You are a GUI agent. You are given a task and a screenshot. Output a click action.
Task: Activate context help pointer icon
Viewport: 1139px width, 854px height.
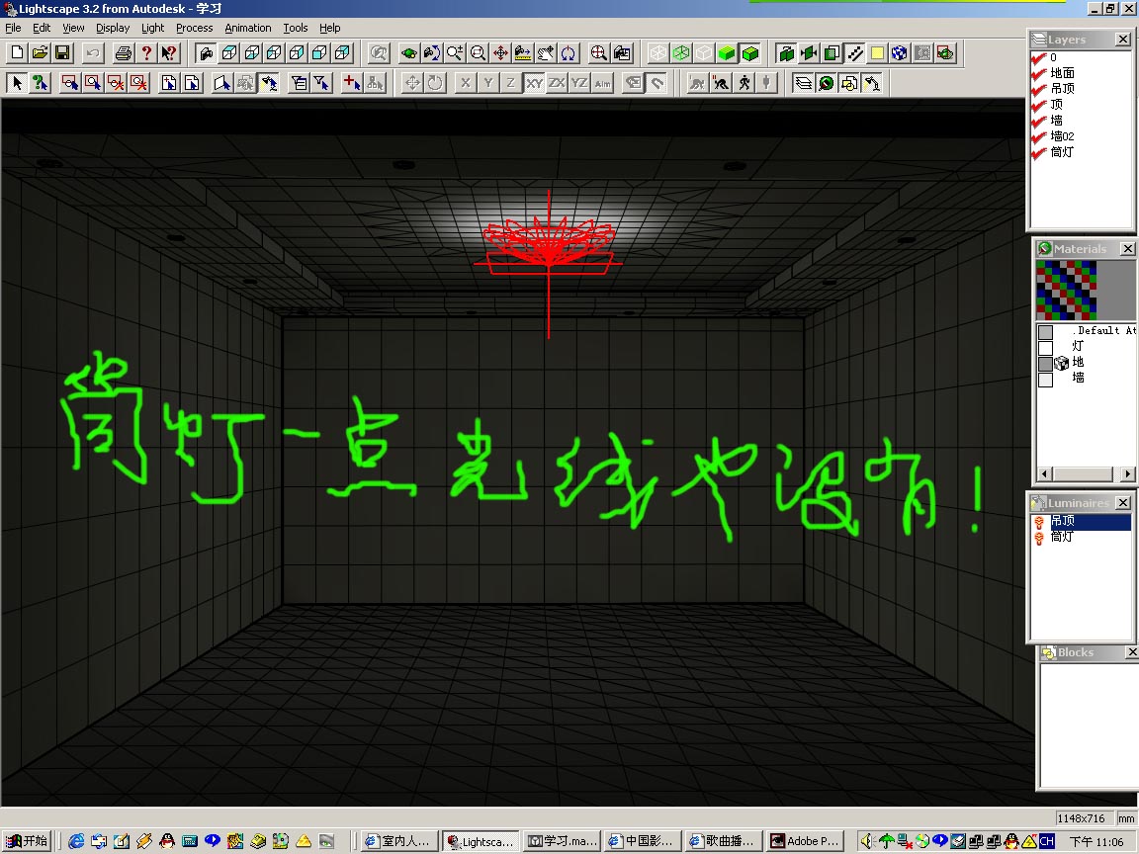coord(168,53)
